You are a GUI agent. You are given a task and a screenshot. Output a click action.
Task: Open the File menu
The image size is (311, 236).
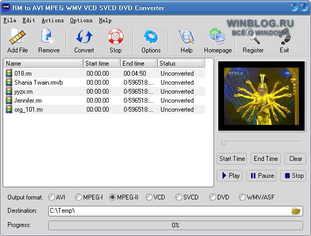(x=10, y=21)
